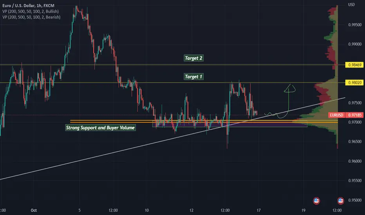Click the Target 2 text label
Image resolution: width=365 pixels, height=215 pixels.
coord(193,58)
